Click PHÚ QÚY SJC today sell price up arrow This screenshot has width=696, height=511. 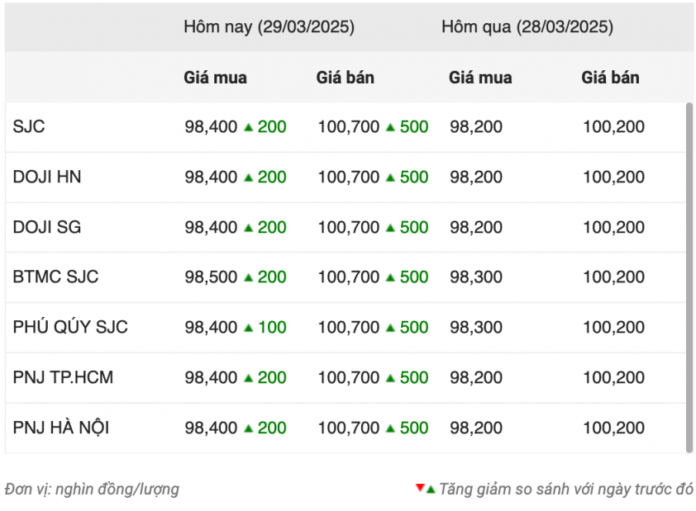[x=391, y=328]
